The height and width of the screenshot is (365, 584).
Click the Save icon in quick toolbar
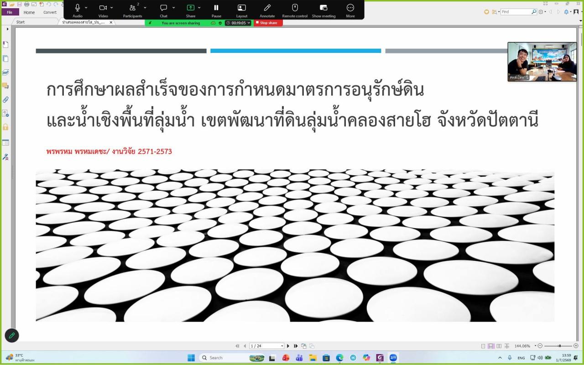pos(19,4)
